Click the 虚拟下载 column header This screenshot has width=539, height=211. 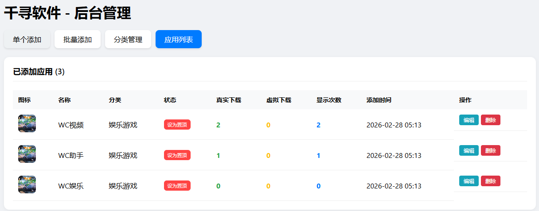[x=279, y=100]
